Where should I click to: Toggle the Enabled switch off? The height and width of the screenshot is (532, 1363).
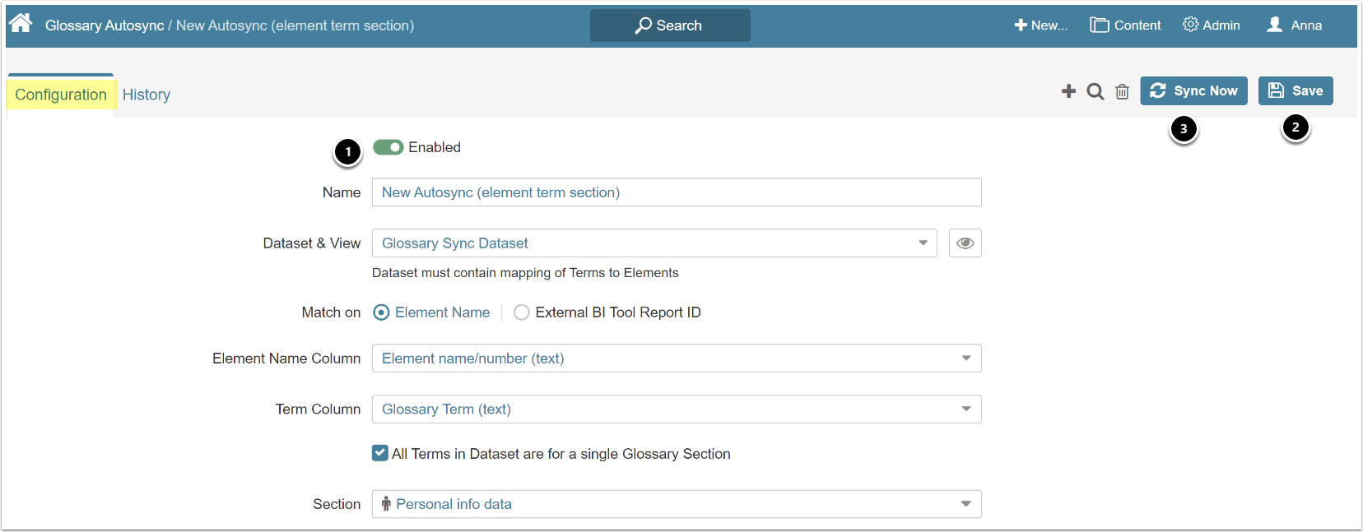pos(388,147)
